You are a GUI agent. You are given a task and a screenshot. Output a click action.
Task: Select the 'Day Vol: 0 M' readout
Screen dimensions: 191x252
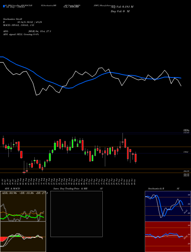tap(120, 11)
